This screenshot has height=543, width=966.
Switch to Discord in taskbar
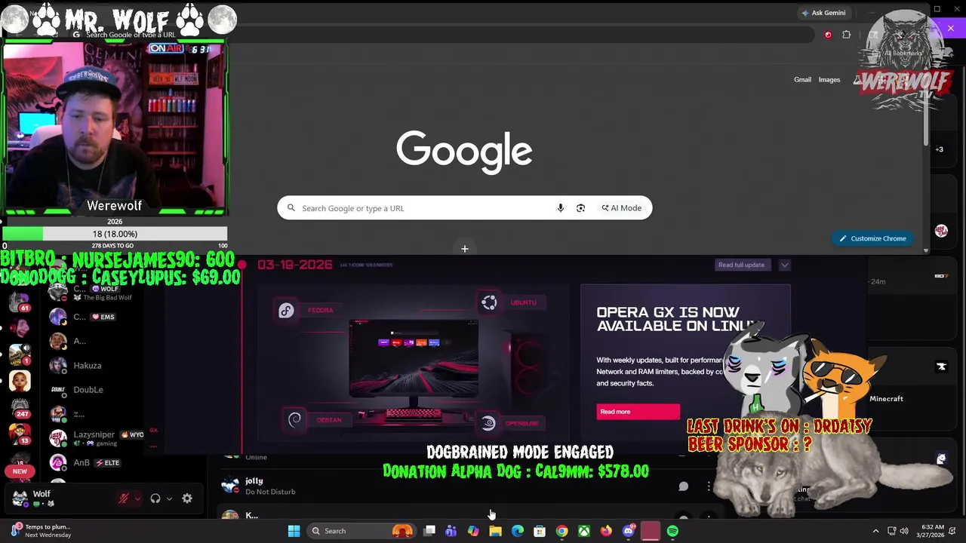tap(629, 531)
